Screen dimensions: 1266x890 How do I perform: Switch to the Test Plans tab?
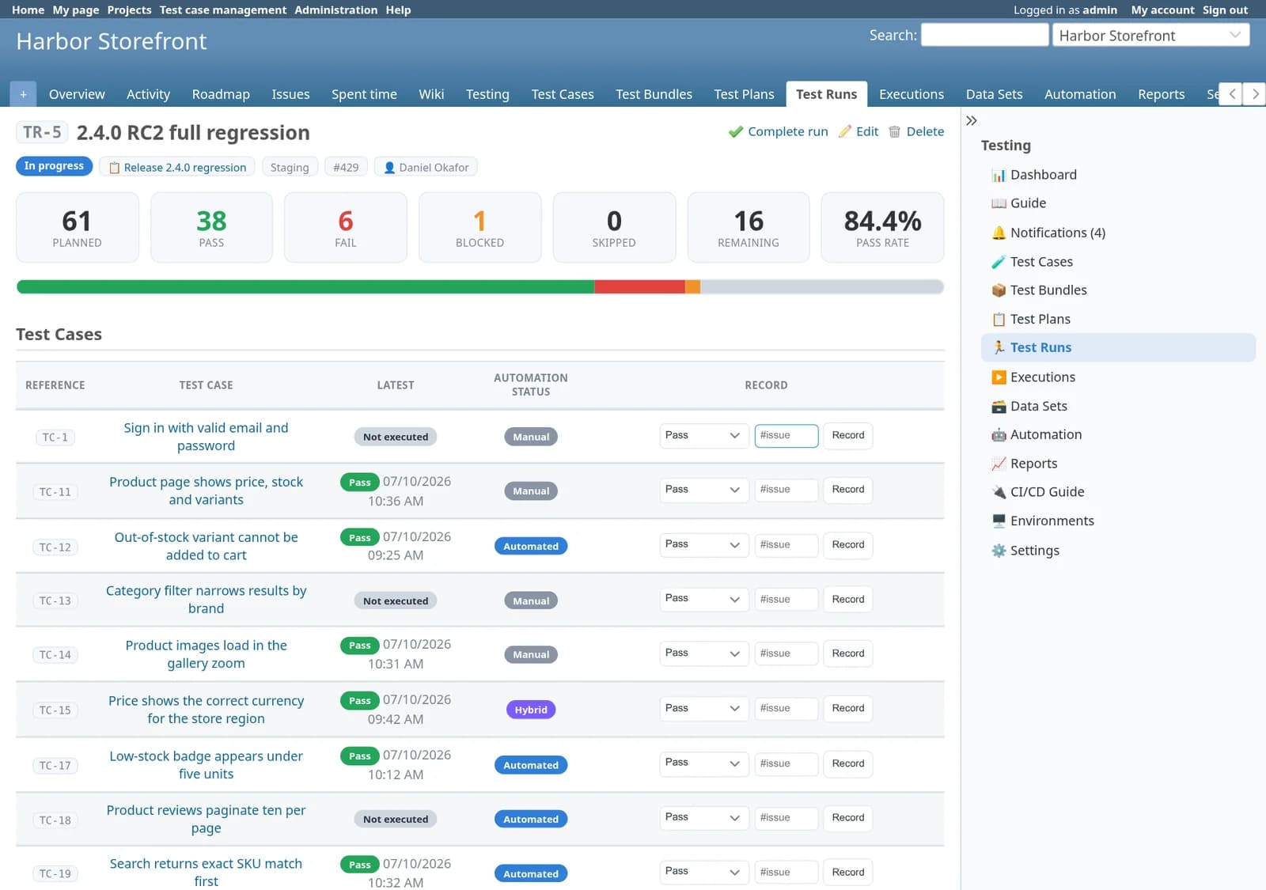[x=744, y=94]
